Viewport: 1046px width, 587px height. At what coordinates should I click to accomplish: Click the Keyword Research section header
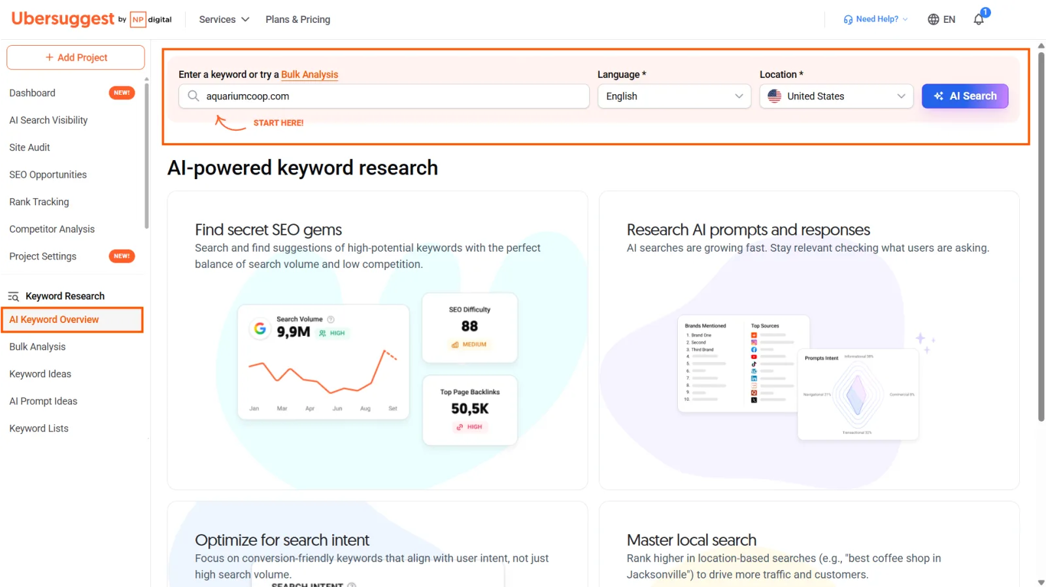click(x=65, y=296)
